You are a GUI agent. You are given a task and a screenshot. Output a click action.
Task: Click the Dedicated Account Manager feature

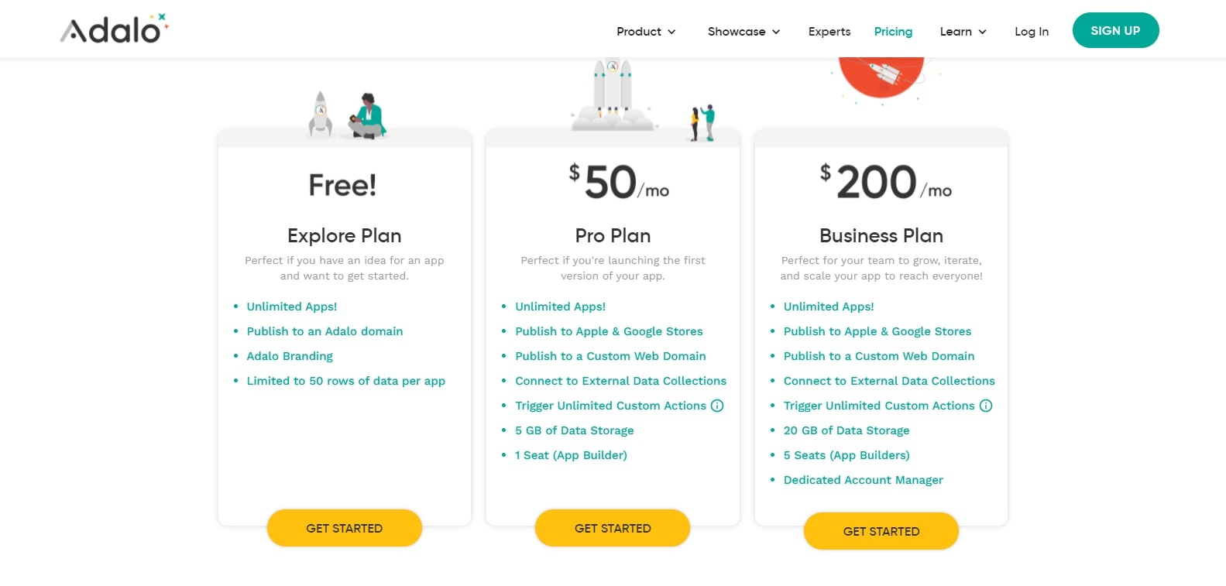(x=863, y=480)
